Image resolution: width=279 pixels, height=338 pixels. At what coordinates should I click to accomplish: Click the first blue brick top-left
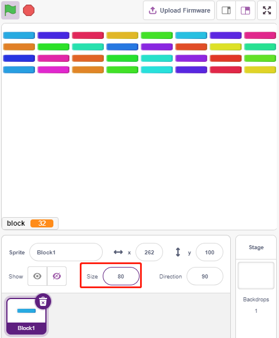(x=19, y=36)
